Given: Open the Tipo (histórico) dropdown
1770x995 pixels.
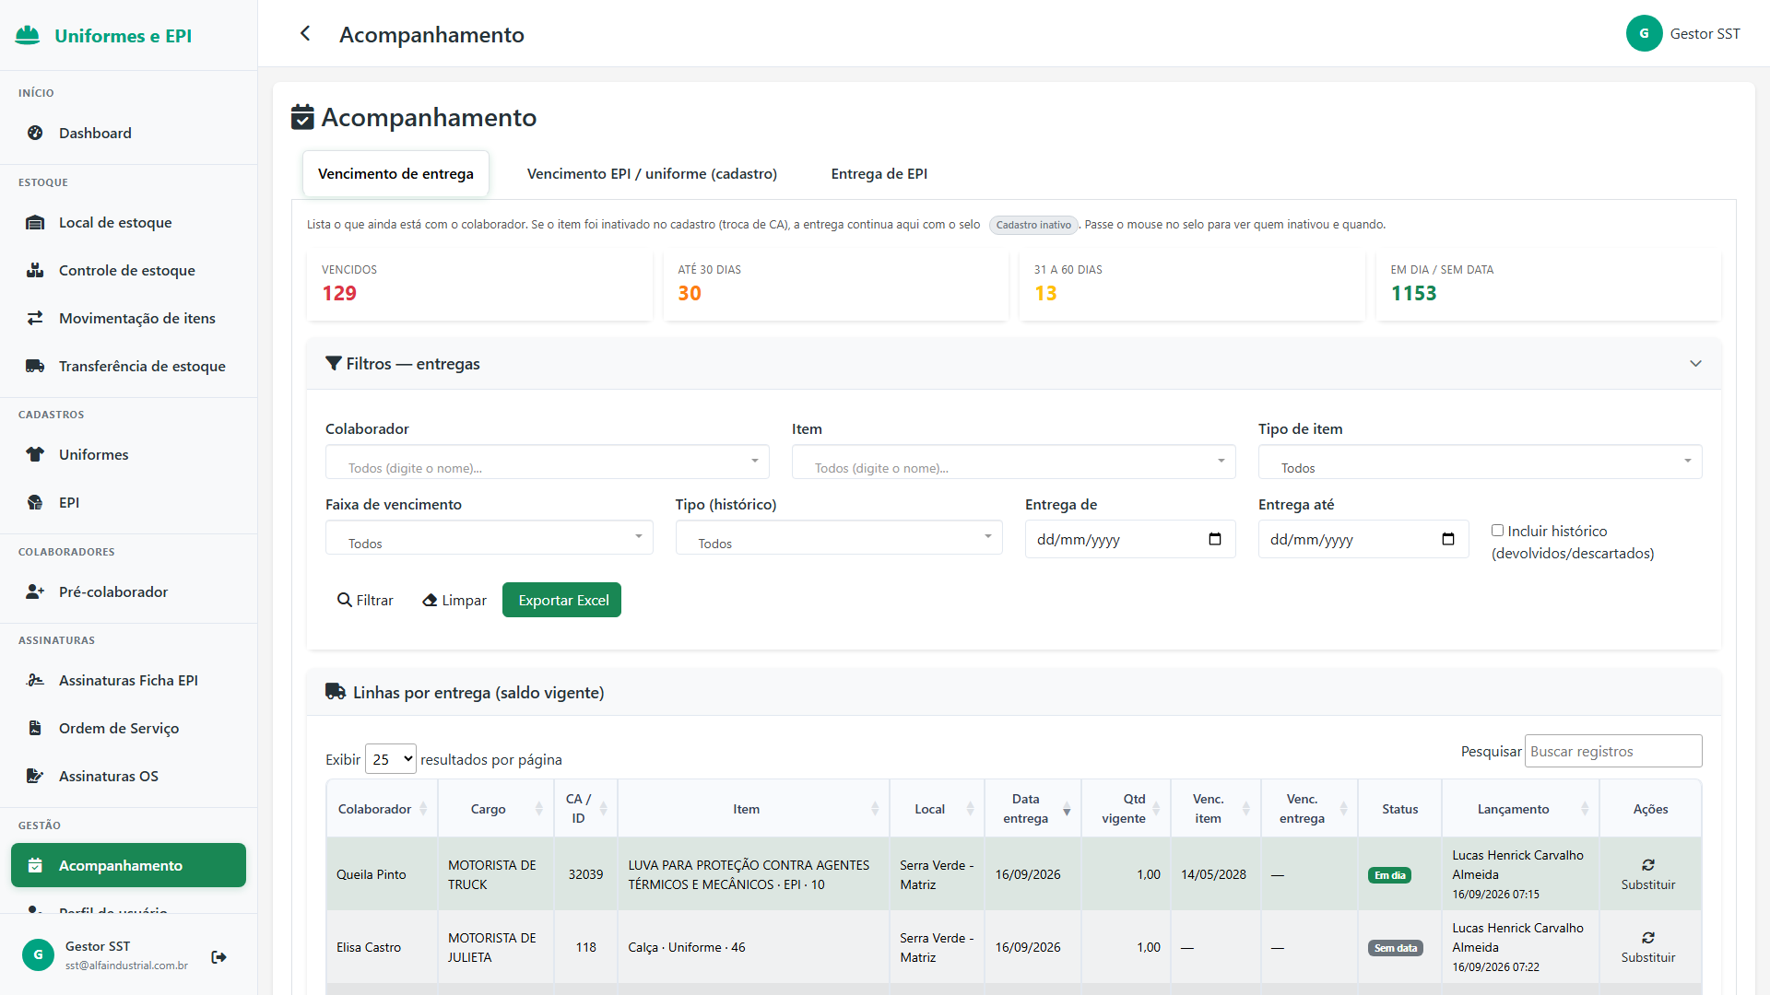Looking at the screenshot, I should pyautogui.click(x=839, y=537).
